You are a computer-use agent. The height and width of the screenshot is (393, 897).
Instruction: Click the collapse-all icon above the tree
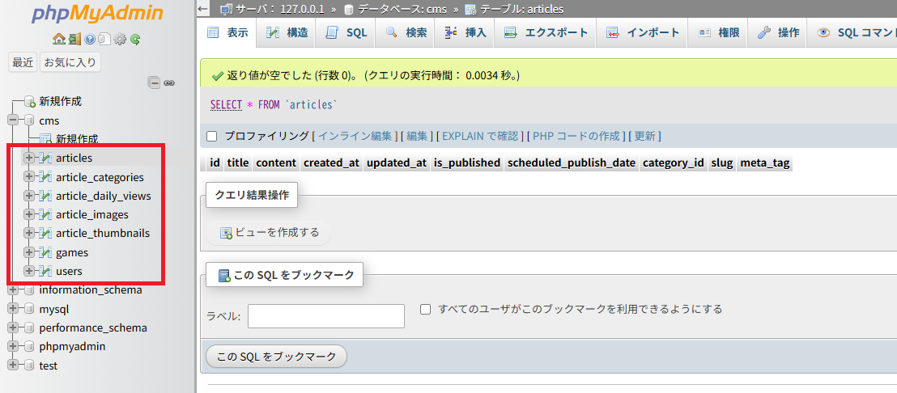154,82
